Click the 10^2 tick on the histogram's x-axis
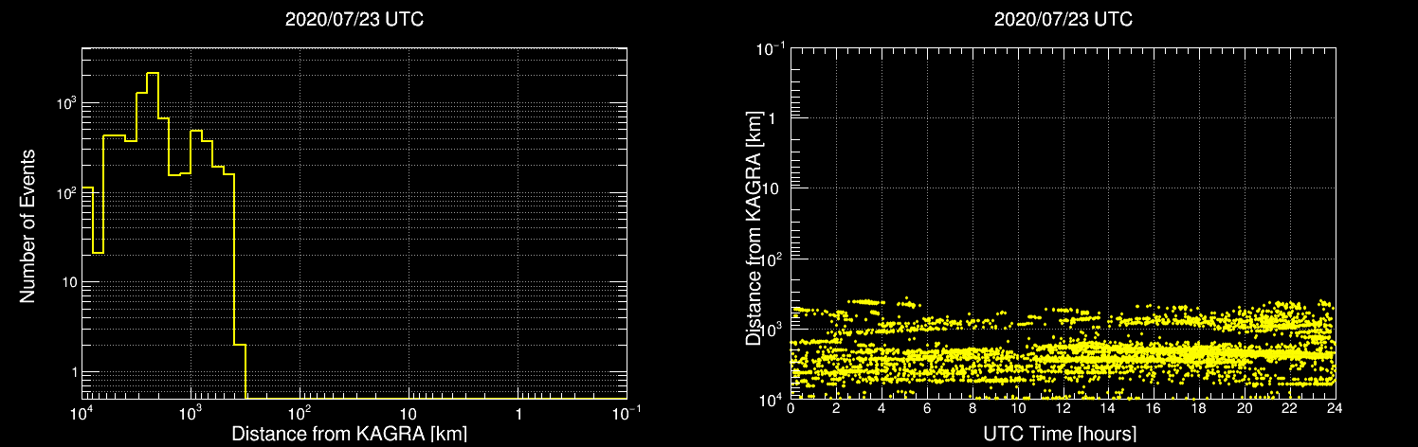1418x447 pixels. tap(300, 413)
